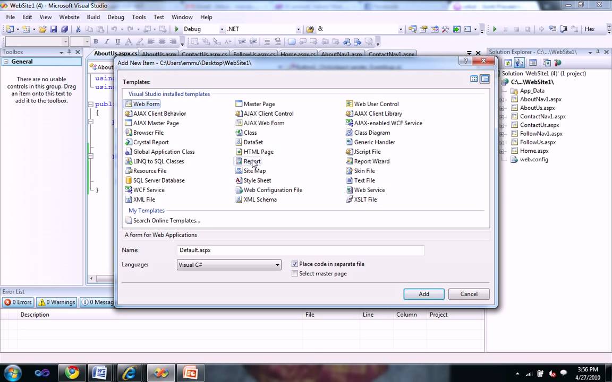
Task: Click the Description column header
Action: (x=160, y=315)
